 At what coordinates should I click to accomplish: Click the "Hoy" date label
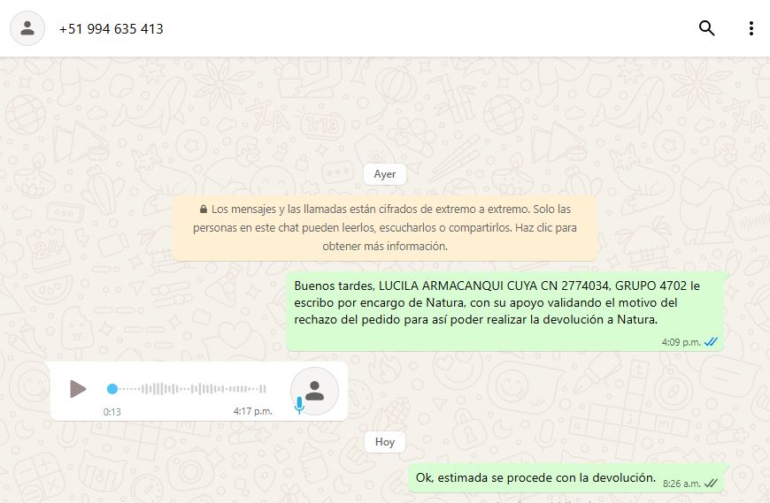click(x=385, y=442)
